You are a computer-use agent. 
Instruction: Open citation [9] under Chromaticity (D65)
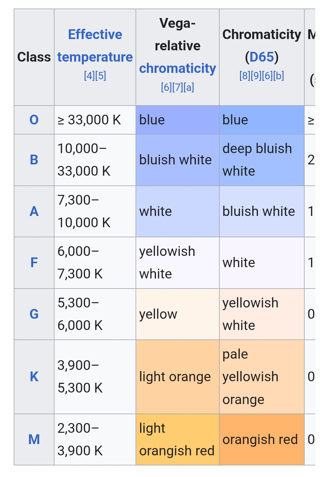256,75
